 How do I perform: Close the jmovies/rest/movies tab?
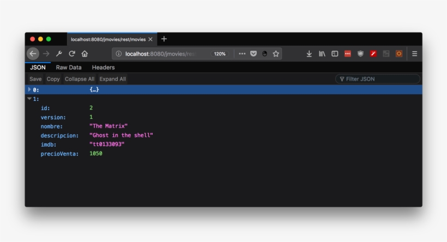pyautogui.click(x=150, y=39)
